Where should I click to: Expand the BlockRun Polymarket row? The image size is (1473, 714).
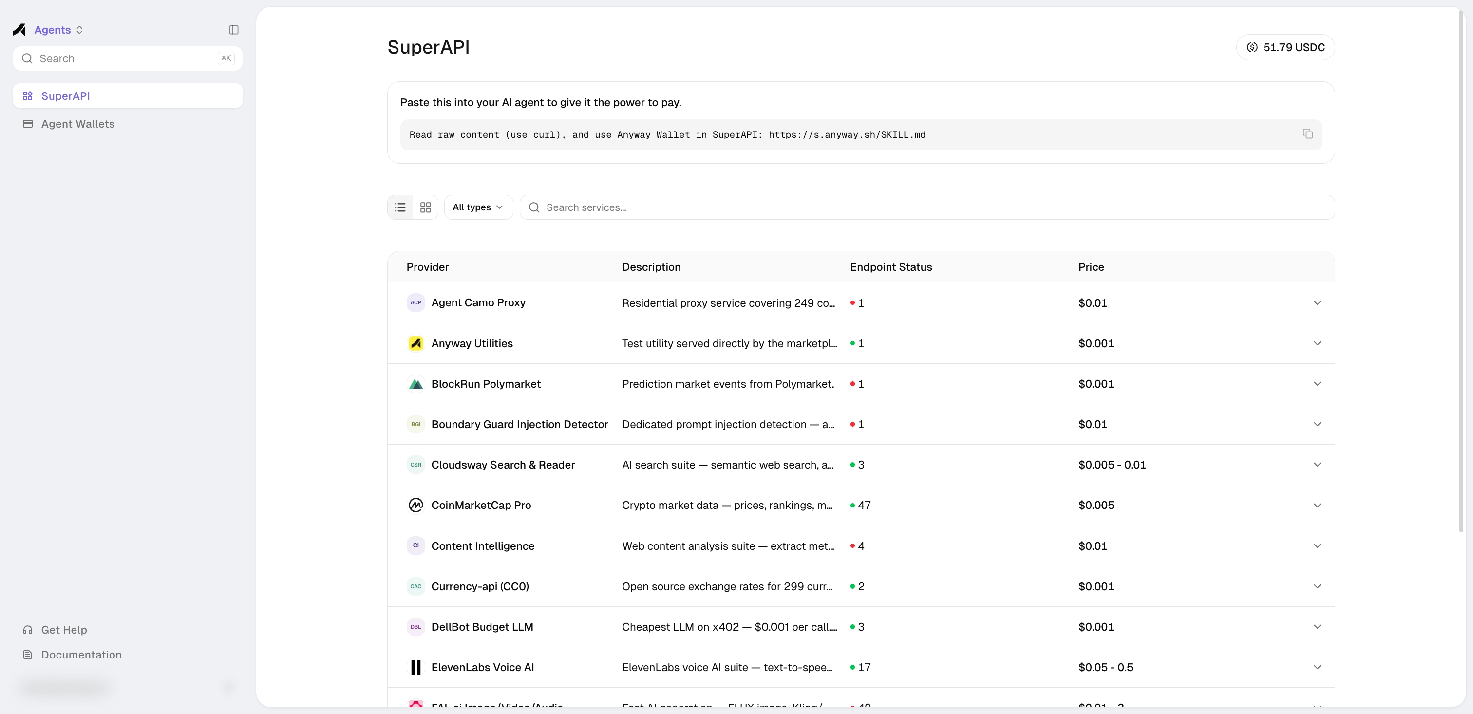(x=1317, y=384)
